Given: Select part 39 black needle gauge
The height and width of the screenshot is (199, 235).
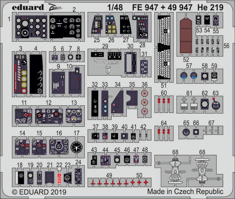Looking at the screenshot, I should (114, 136).
